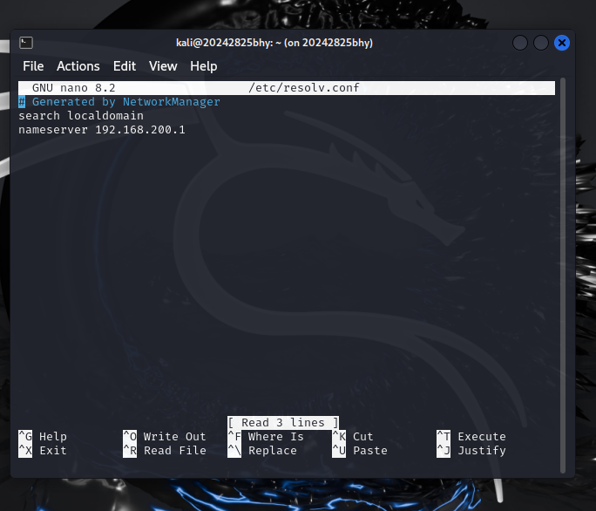Open the View menu
596x511 pixels.
[163, 66]
